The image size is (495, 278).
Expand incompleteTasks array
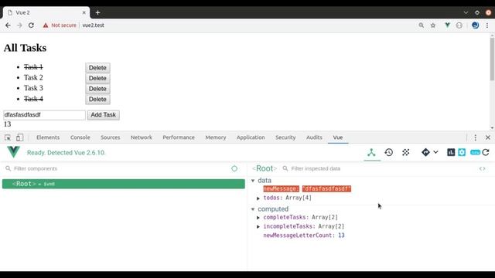point(258,226)
